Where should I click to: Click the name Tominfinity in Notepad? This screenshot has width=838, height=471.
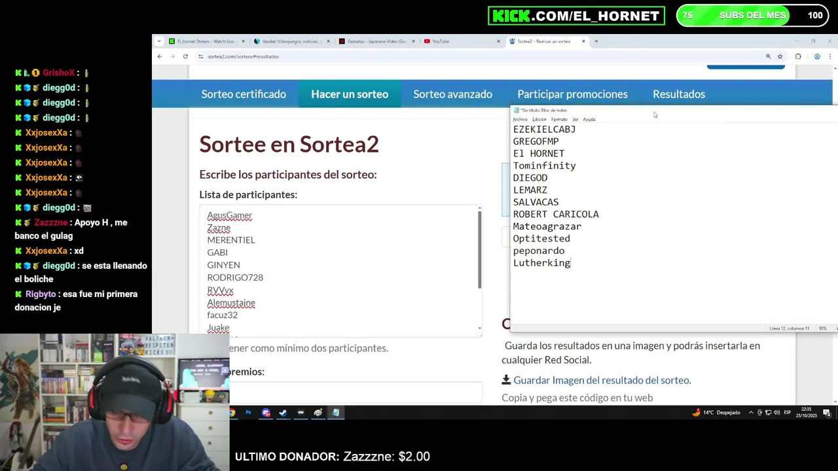coord(544,166)
